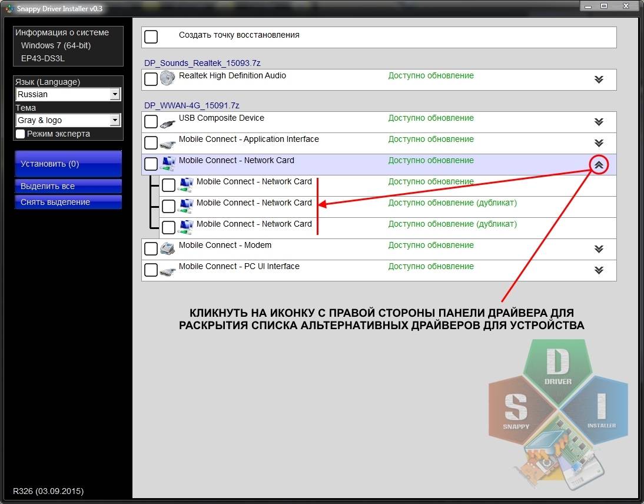
Task: Click the Snappy Driver Installer title bar icon
Action: click(9, 8)
